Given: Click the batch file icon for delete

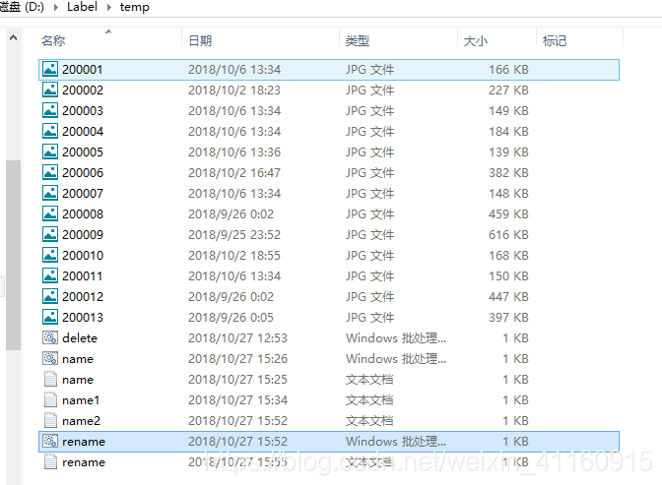Looking at the screenshot, I should pos(50,337).
